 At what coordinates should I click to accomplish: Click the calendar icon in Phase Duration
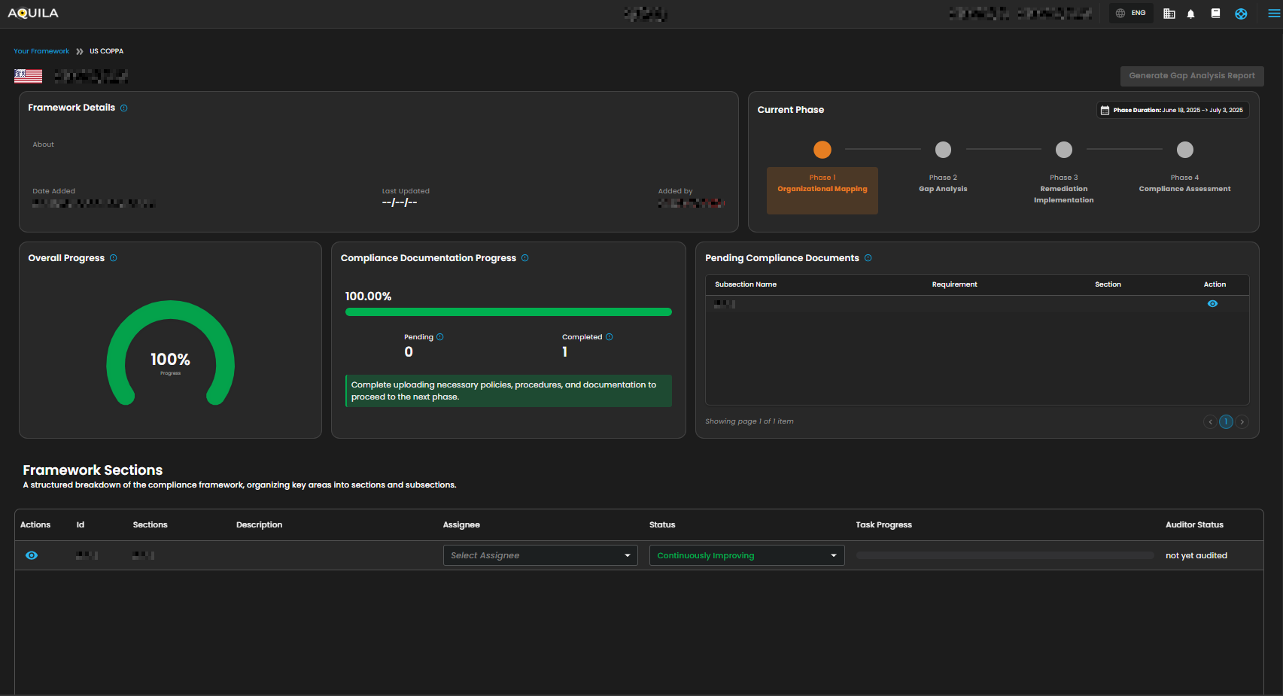(1105, 111)
